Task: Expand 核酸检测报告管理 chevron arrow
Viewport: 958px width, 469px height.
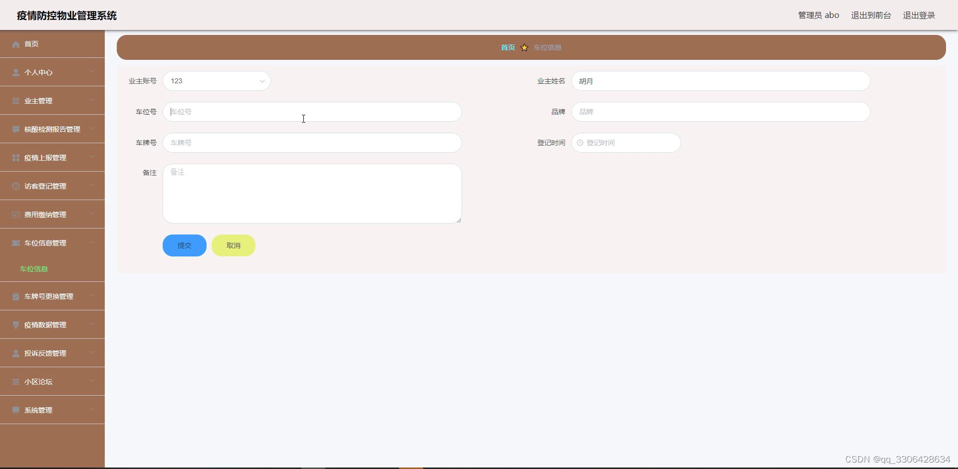Action: pos(92,129)
